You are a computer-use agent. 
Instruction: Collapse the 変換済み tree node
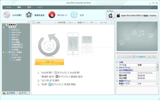(4, 27)
